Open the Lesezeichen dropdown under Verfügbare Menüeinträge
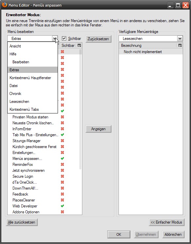The image size is (191, 244). (151, 39)
